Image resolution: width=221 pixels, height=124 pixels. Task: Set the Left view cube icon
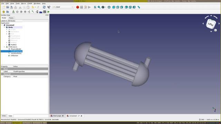pyautogui.click(x=134, y=7)
